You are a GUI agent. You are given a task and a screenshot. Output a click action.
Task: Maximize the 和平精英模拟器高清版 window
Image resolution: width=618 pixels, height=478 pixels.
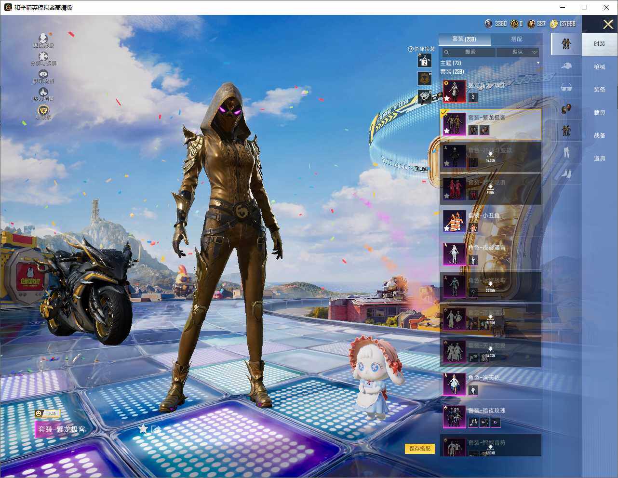(584, 7)
